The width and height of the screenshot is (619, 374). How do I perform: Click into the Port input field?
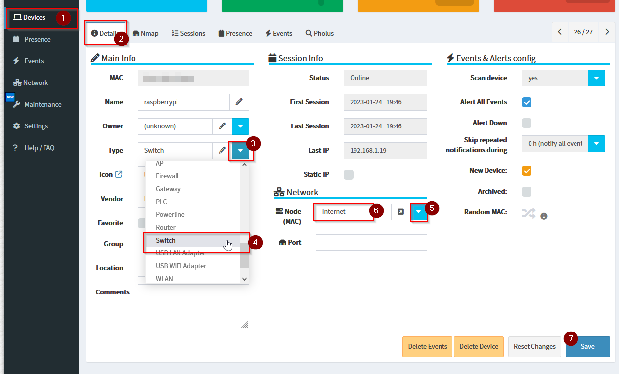pos(371,243)
